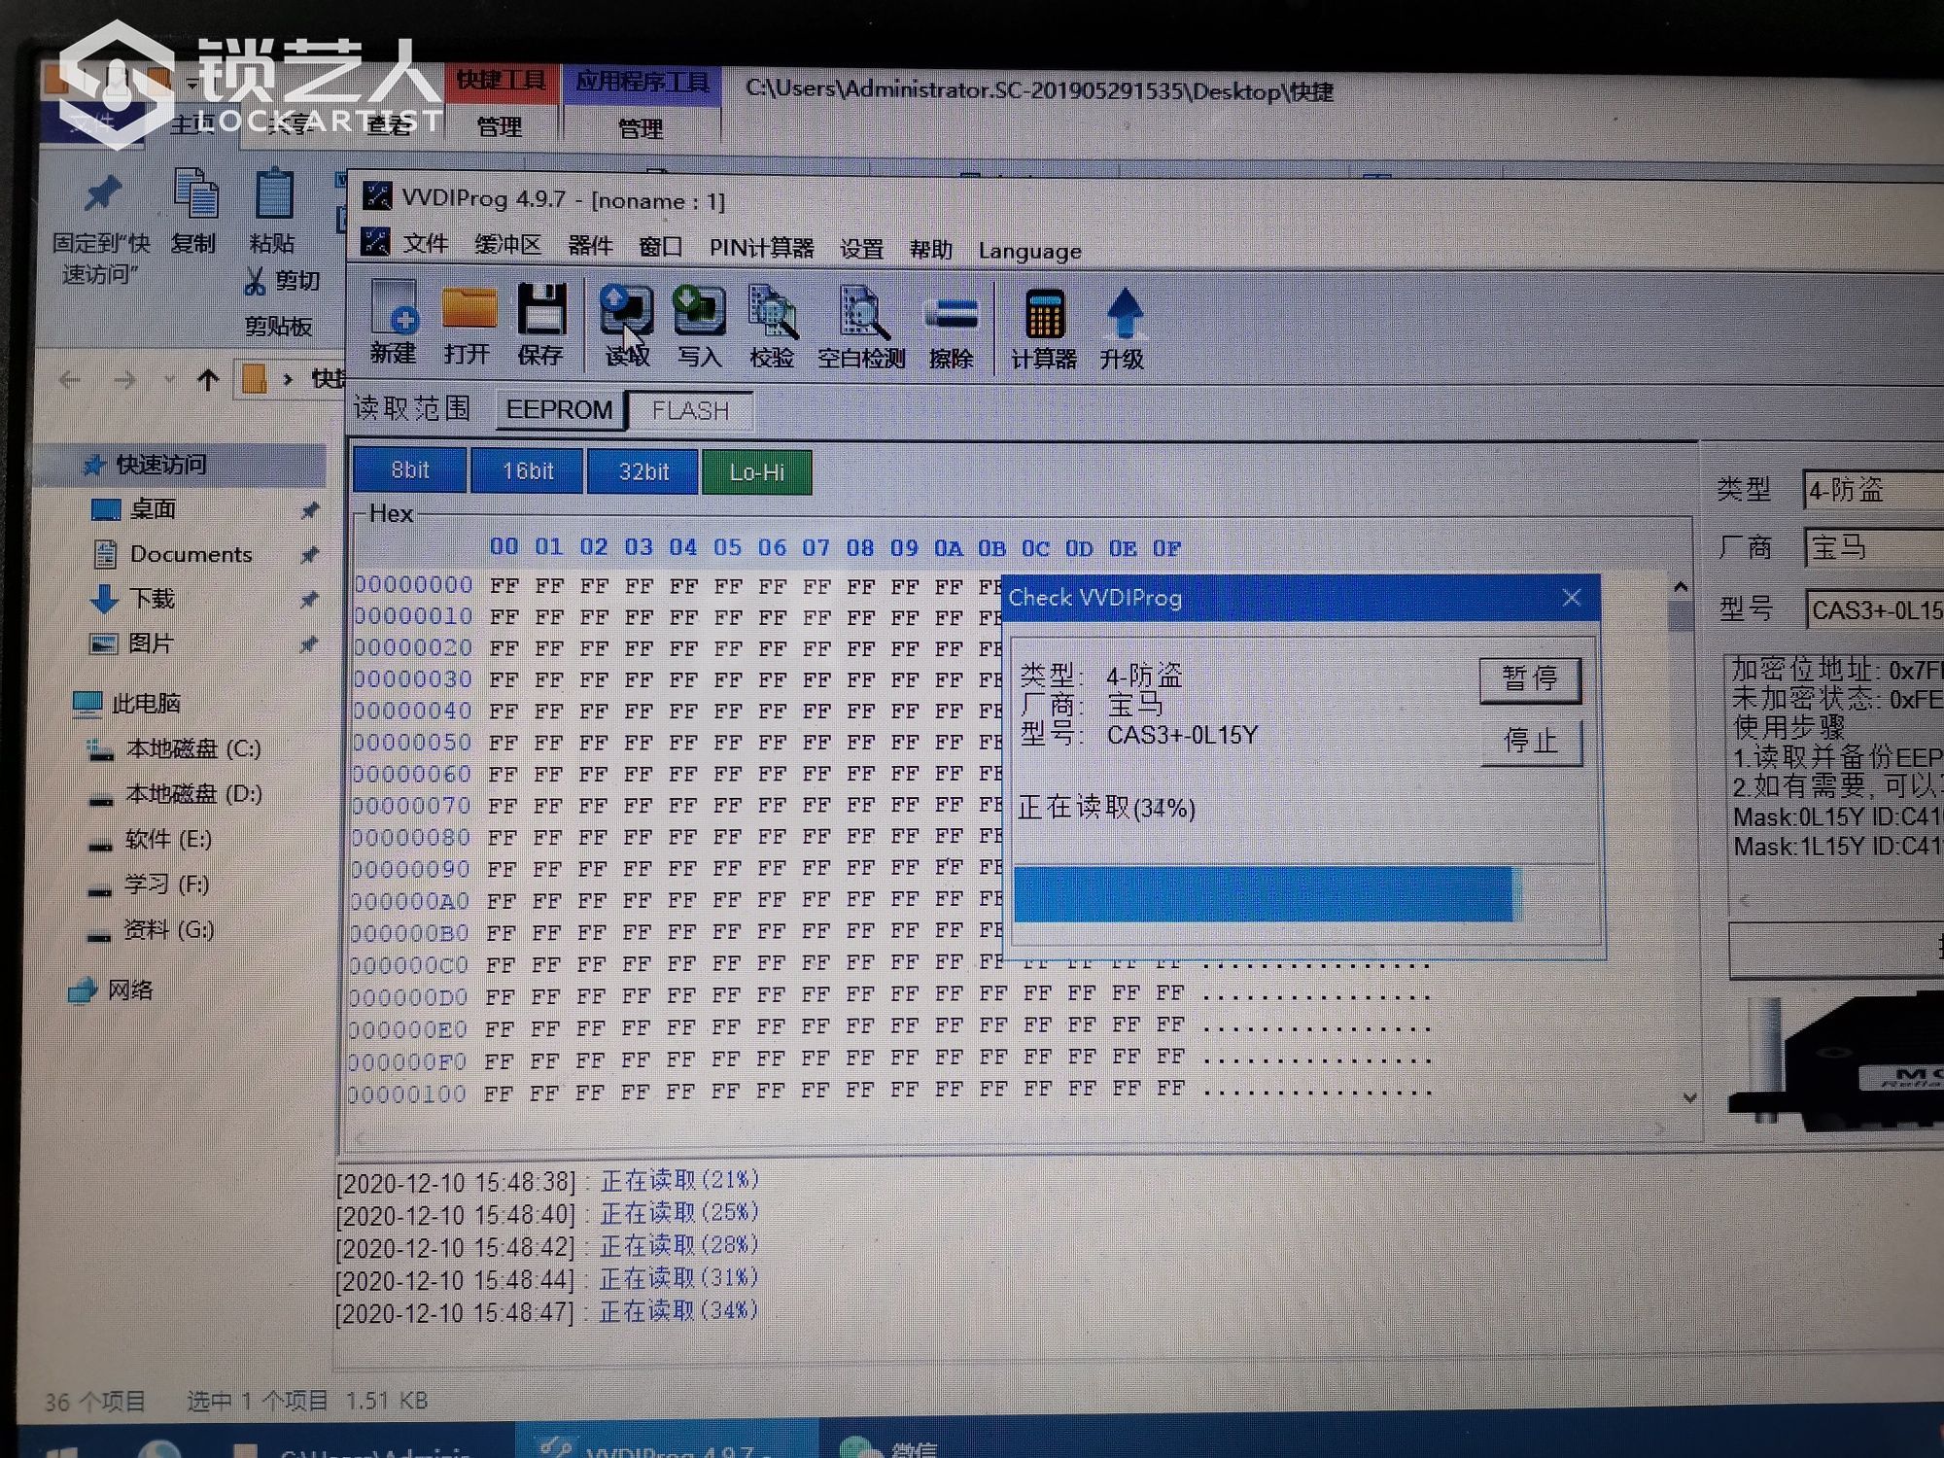The image size is (1944, 1458).
Task: Switch hex view to 8bit
Action: 410,471
